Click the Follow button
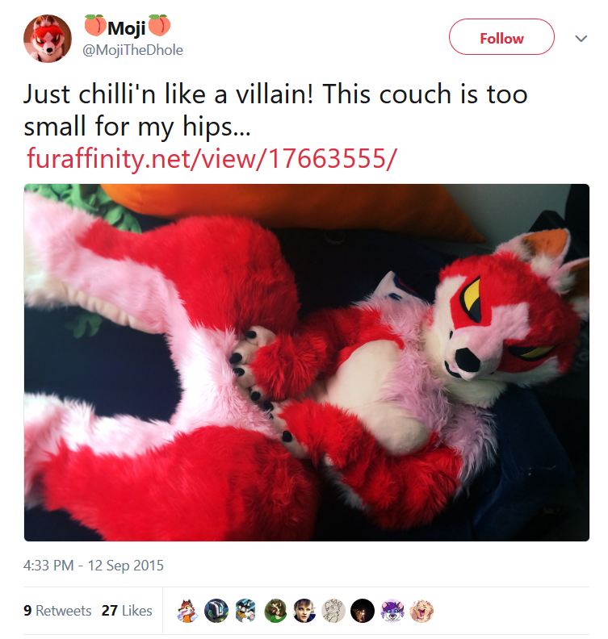 click(x=501, y=37)
